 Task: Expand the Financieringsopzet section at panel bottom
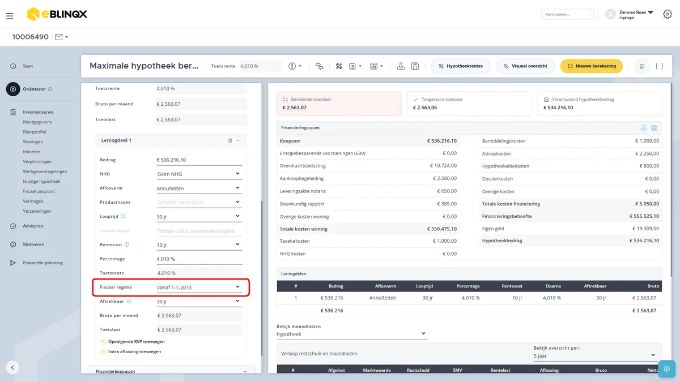(172, 371)
